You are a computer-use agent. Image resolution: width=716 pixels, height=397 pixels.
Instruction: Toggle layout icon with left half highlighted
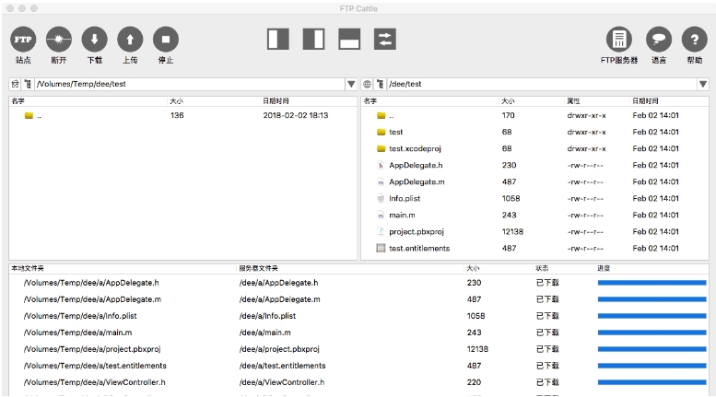click(278, 39)
